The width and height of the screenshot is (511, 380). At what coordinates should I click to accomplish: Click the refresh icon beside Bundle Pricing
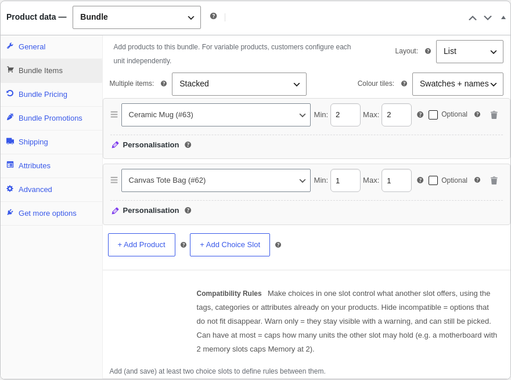point(10,93)
